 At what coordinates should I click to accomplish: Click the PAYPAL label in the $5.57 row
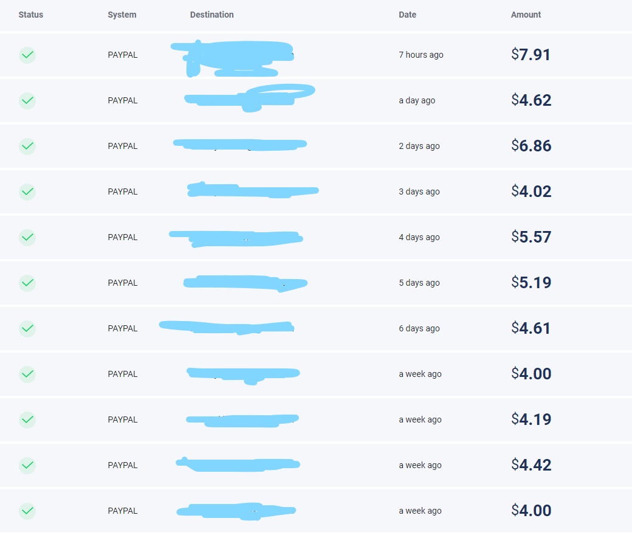(x=123, y=237)
